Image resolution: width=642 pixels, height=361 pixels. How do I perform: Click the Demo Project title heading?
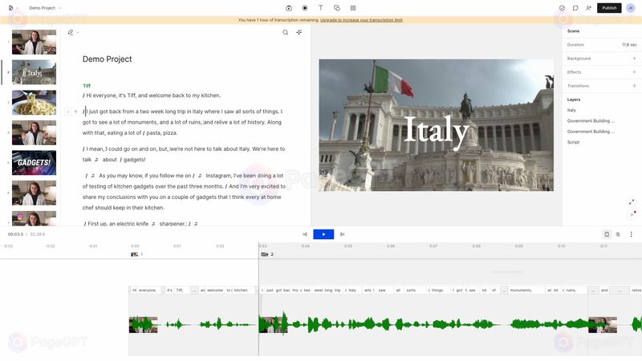[x=108, y=59]
